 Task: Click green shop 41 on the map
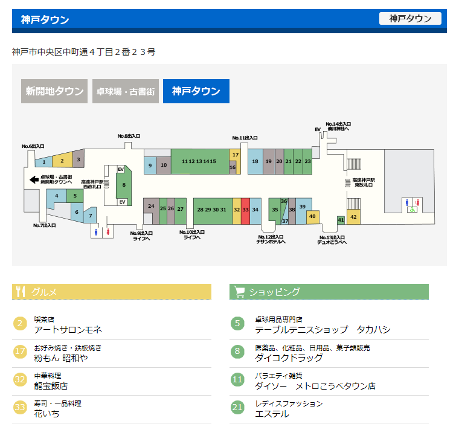[x=341, y=220]
